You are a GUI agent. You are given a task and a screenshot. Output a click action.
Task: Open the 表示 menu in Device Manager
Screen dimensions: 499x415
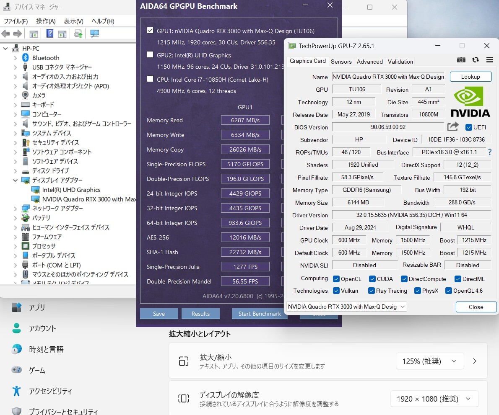tap(74, 21)
